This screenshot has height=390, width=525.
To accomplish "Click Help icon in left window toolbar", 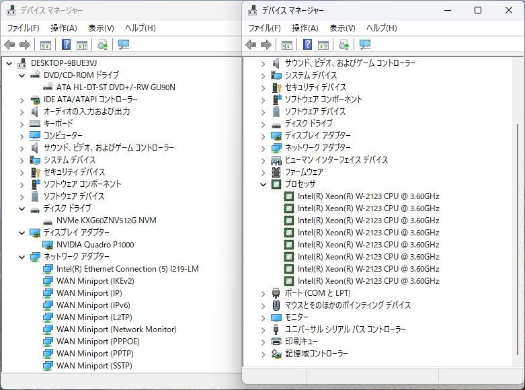I will 67,44.
